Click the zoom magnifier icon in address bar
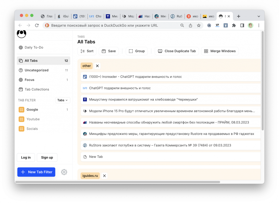279x203 pixels. click(182, 25)
